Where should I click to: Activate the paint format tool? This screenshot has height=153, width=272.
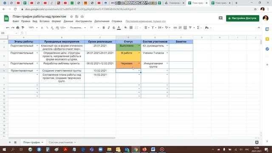23,28
